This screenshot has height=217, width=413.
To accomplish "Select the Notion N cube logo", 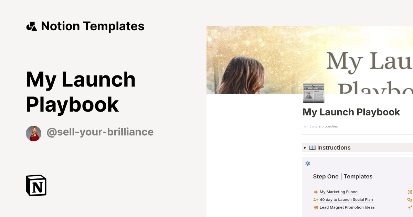I will [36, 185].
